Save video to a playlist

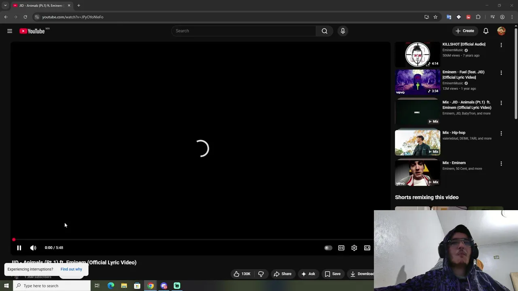pos(333,274)
